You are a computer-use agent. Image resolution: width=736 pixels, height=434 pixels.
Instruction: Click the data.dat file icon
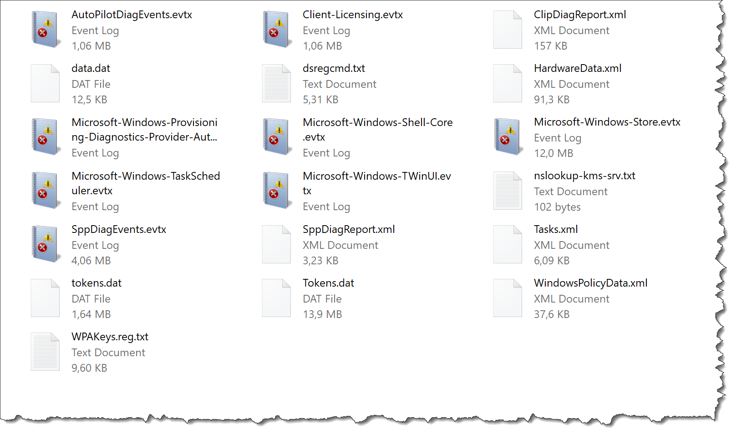point(45,83)
